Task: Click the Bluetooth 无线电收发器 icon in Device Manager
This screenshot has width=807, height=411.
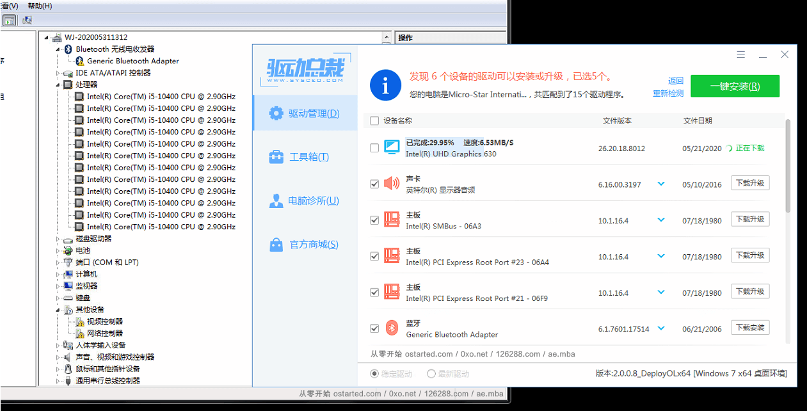Action: 68,49
